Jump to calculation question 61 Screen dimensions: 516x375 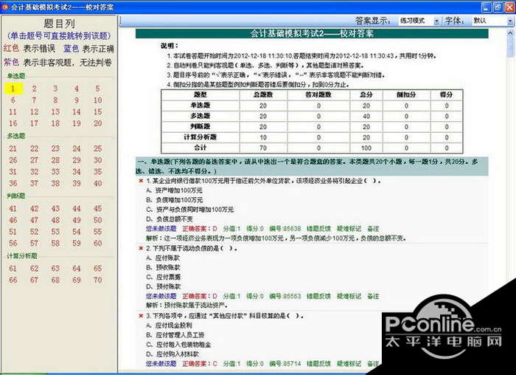[x=13, y=269]
